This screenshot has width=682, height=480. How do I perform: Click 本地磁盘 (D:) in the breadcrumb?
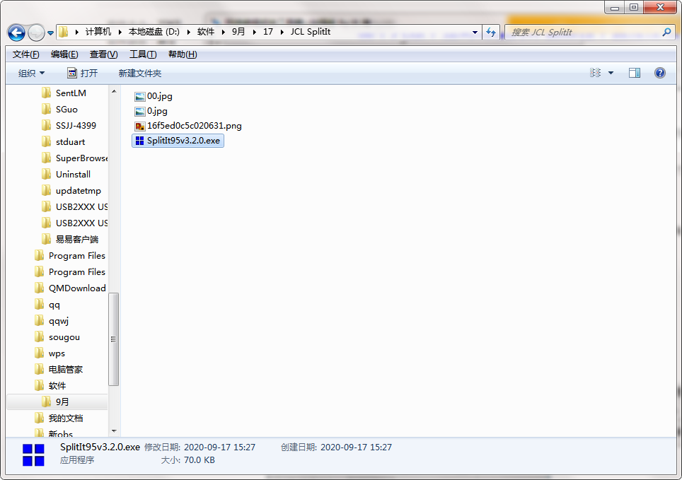point(154,32)
